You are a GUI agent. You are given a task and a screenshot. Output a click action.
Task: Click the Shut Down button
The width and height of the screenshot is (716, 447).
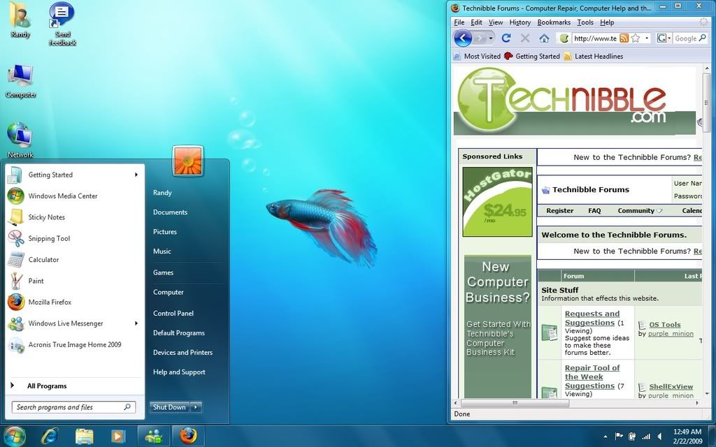[x=169, y=407]
